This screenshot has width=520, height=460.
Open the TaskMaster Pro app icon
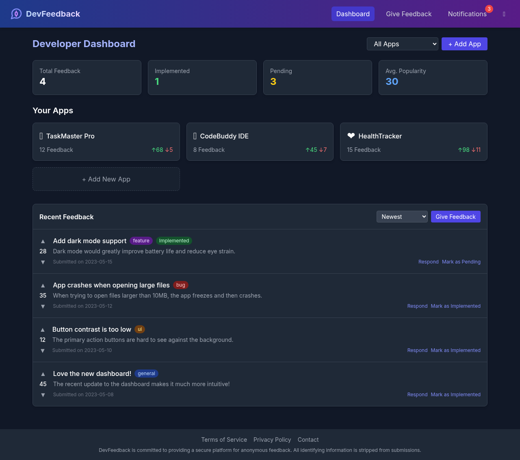tap(41, 136)
